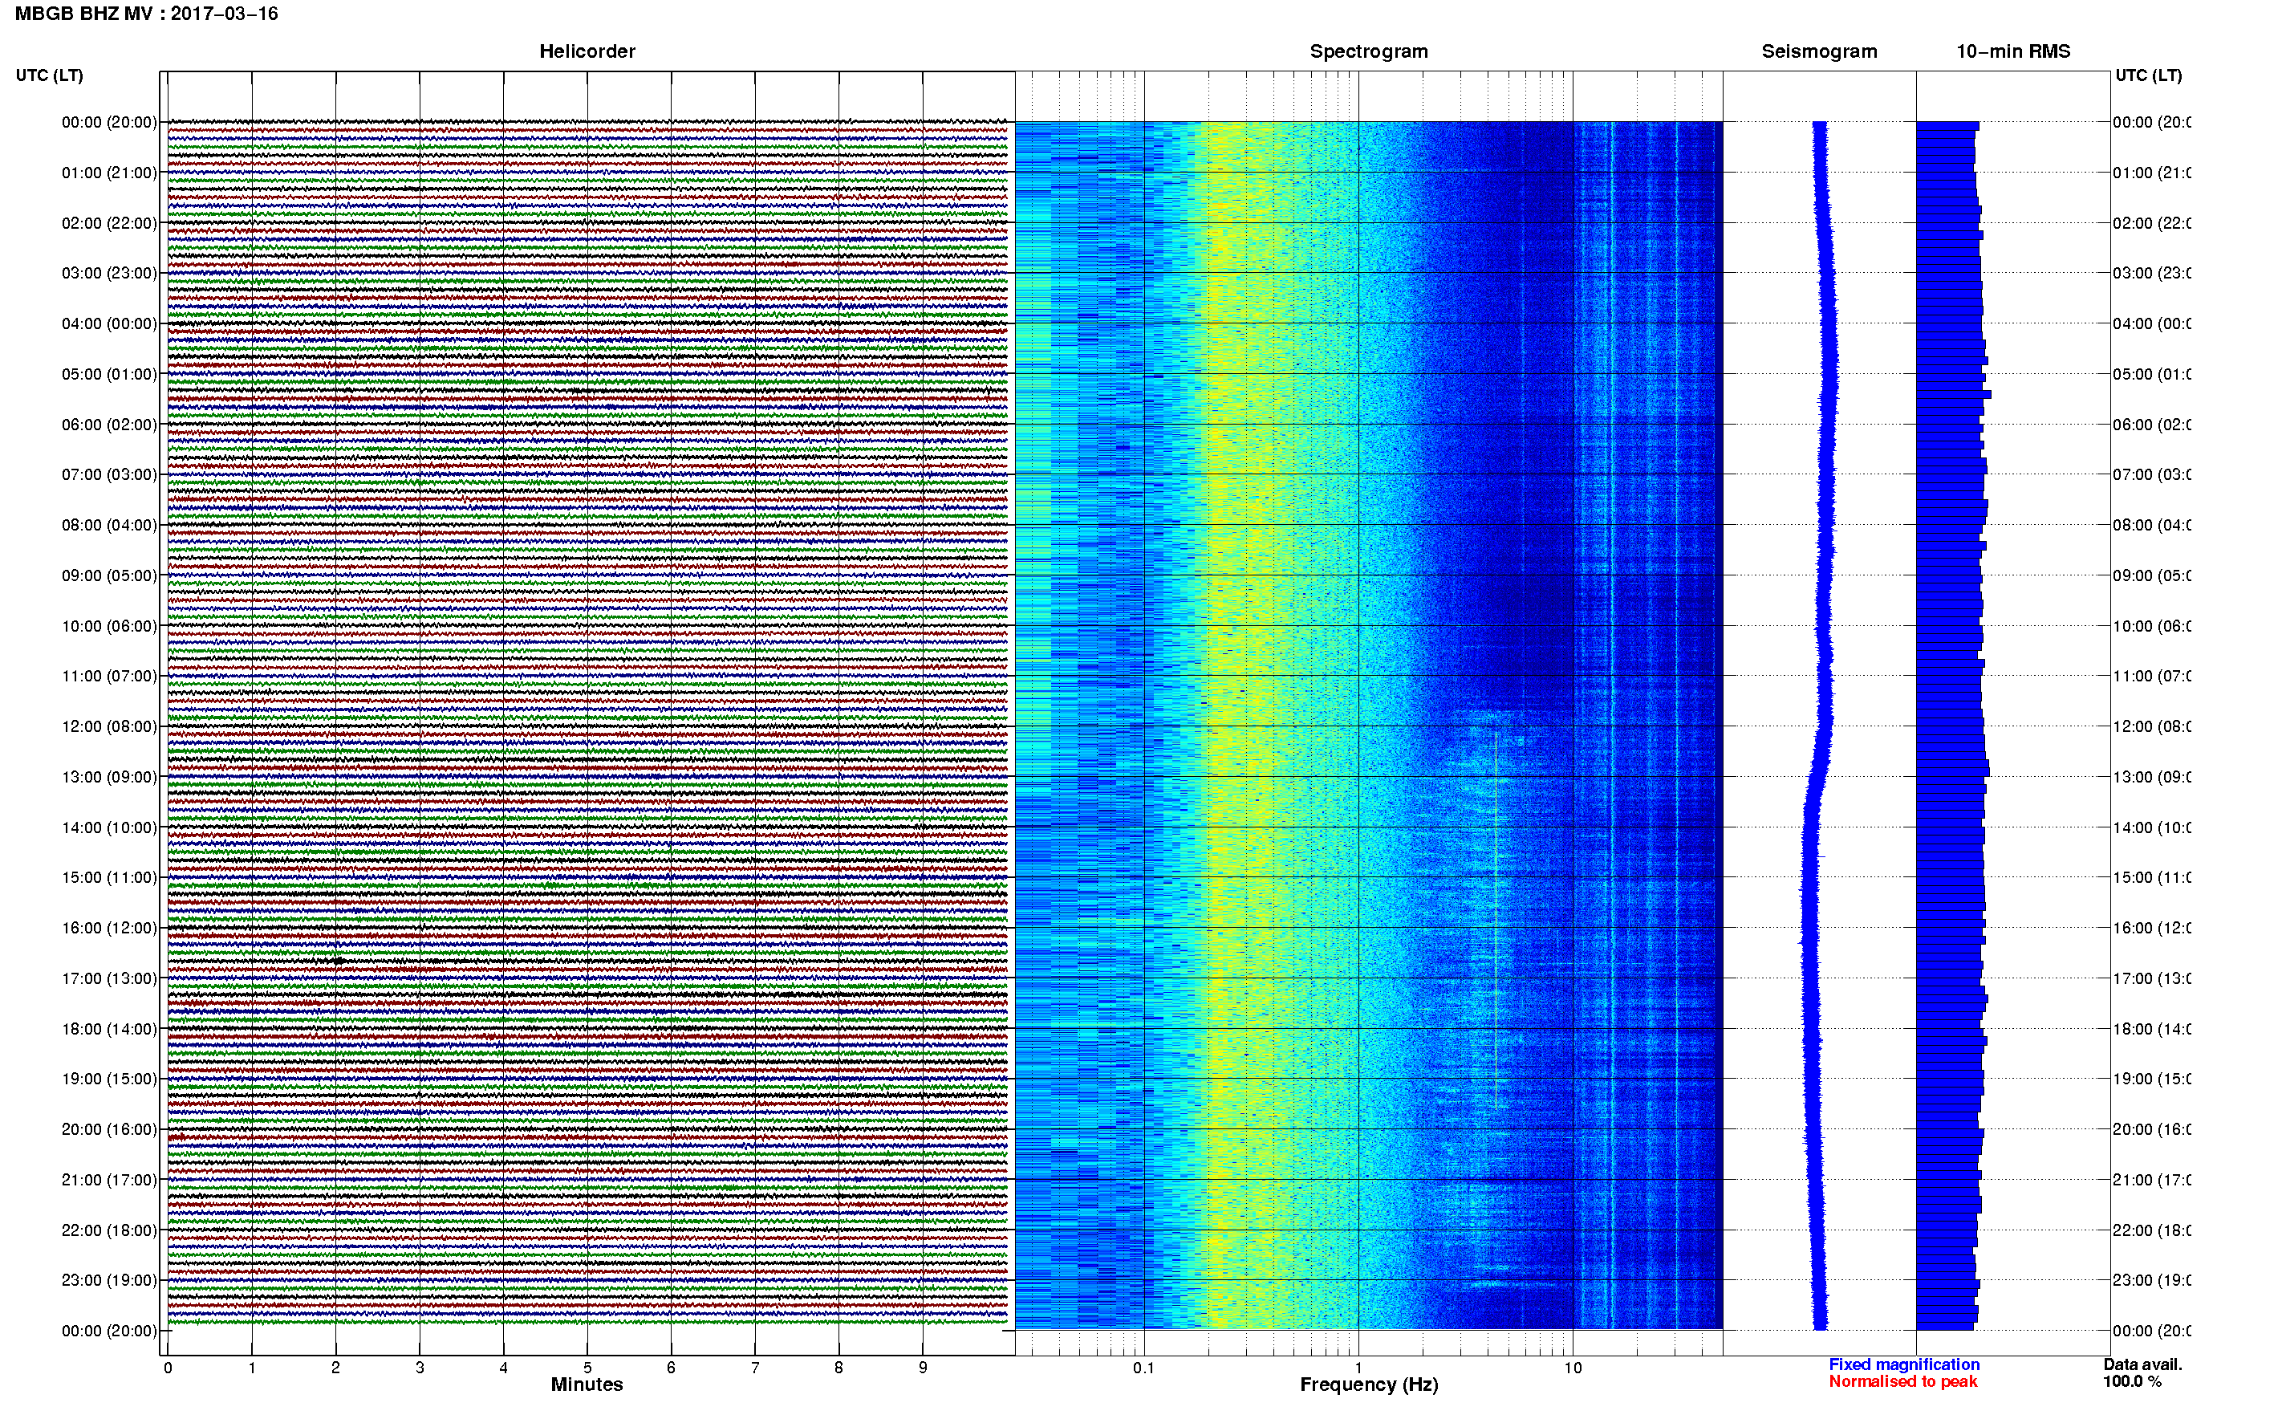Click the Minutes axis label

587,1384
